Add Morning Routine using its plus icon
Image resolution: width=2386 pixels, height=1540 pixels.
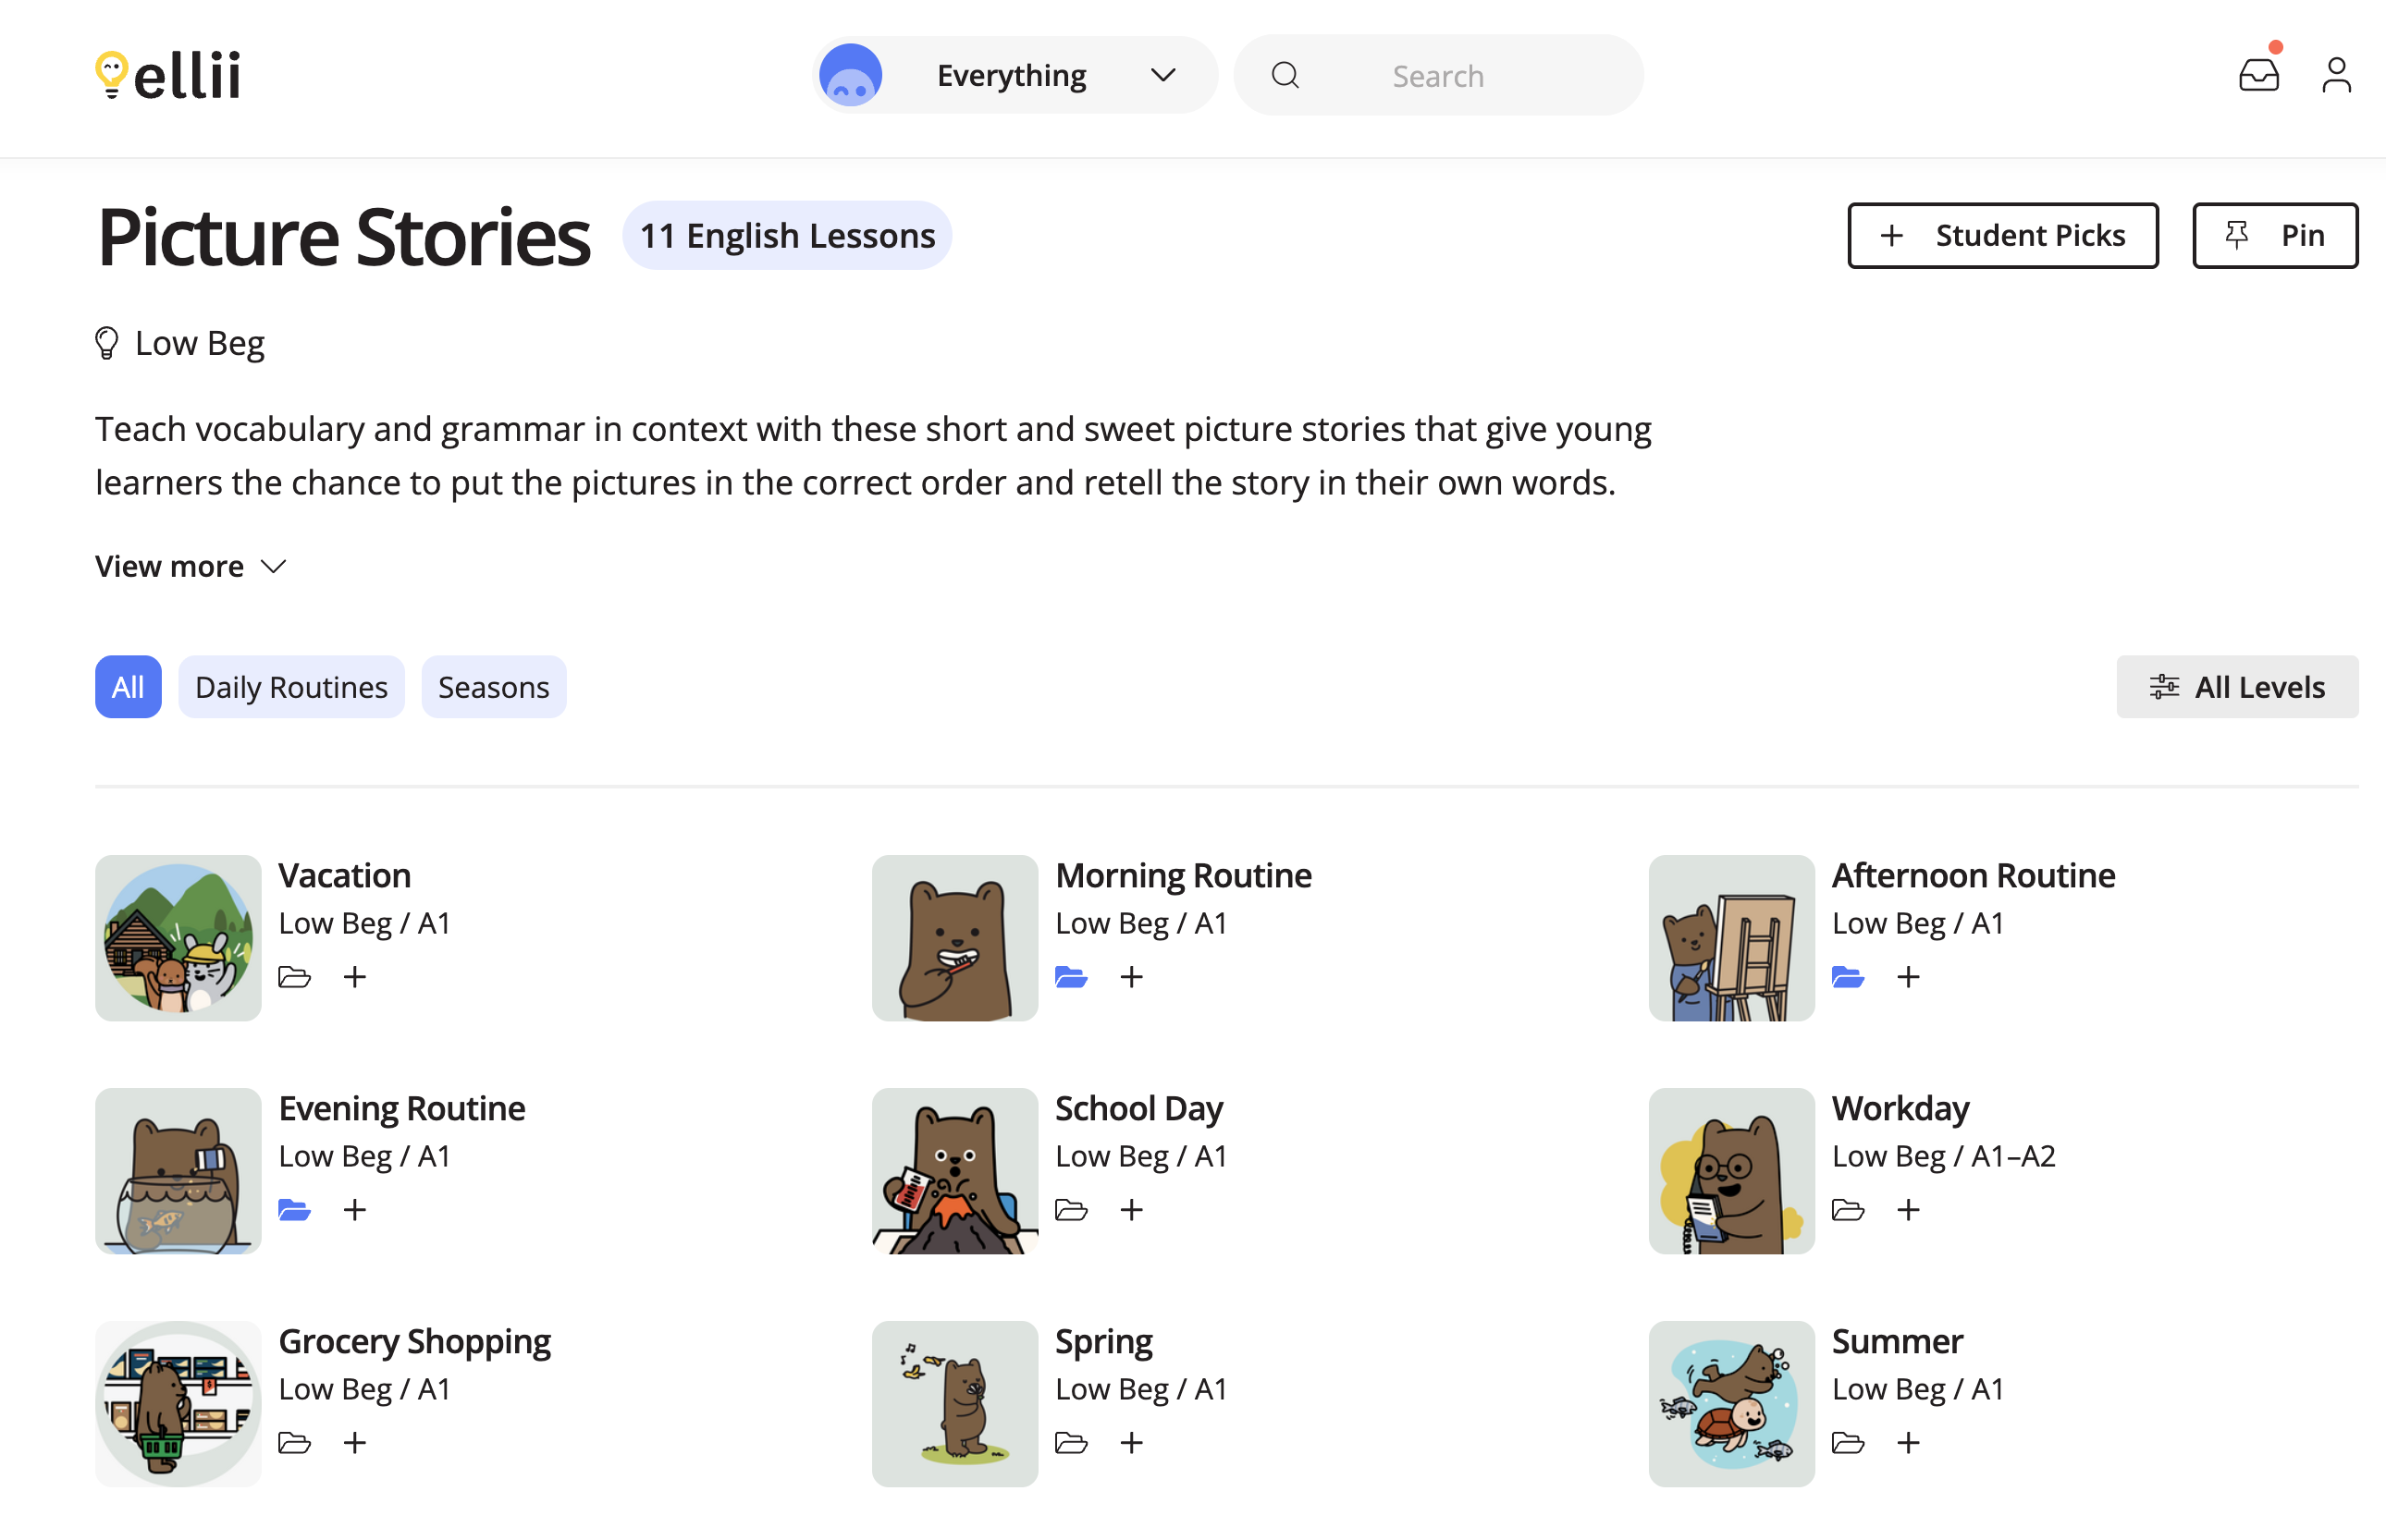1131,977
